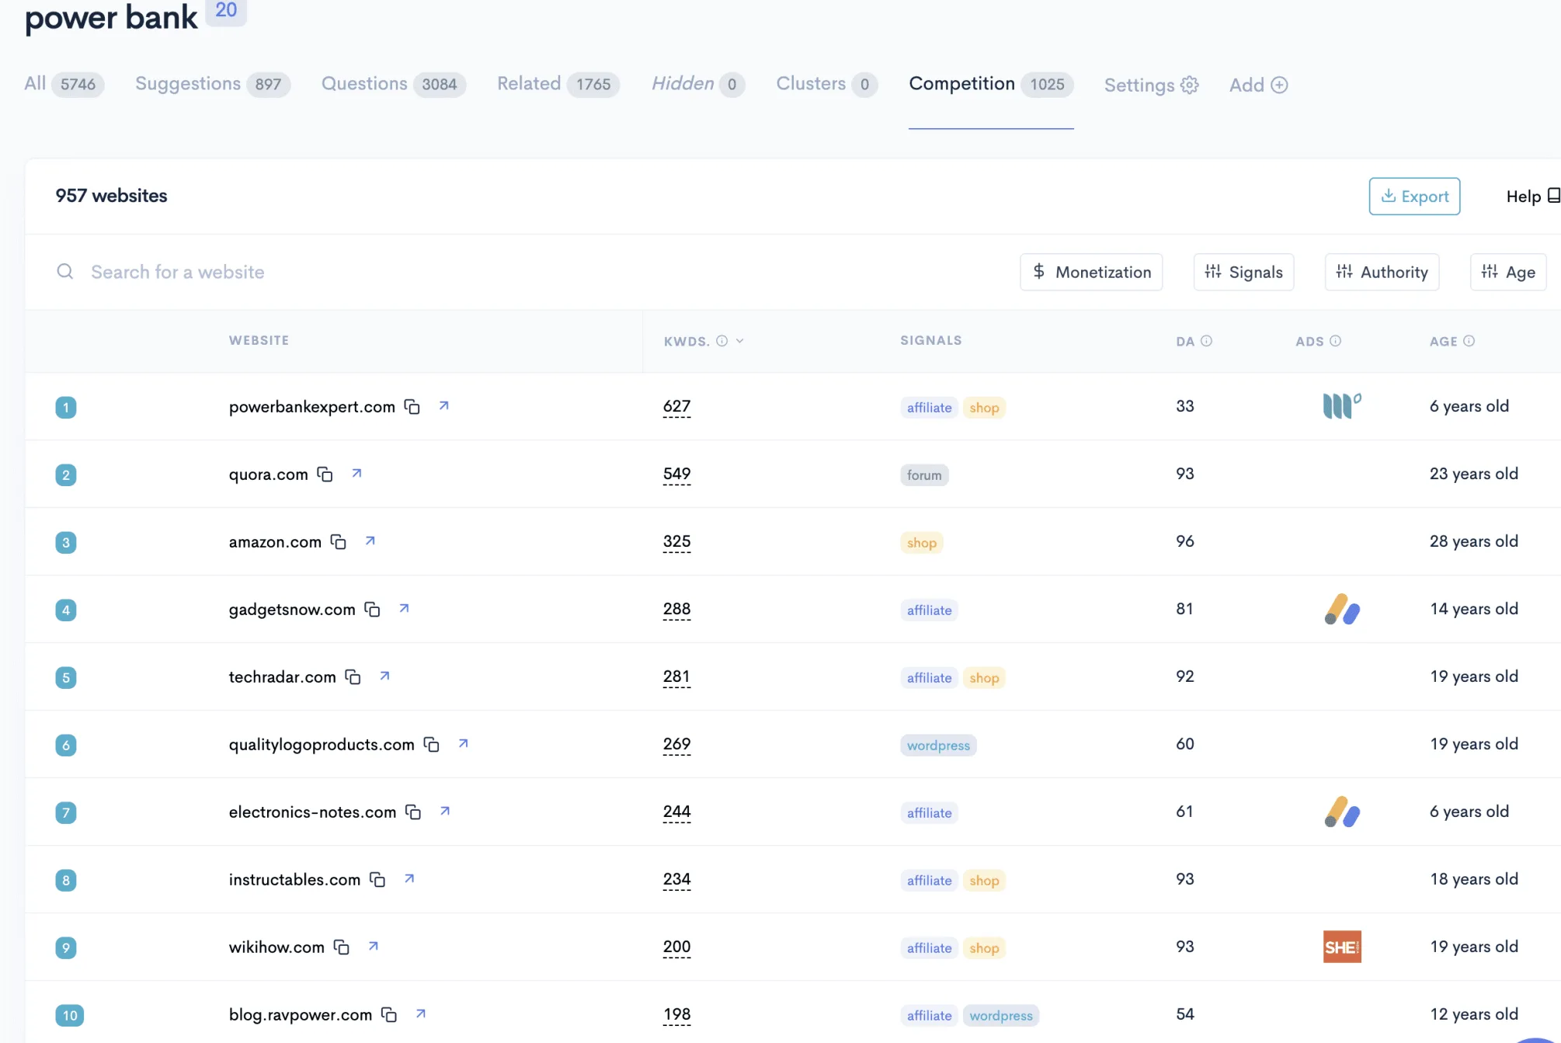Screen dimensions: 1561x1043
Task: Open the Settings tab
Action: pos(1152,85)
